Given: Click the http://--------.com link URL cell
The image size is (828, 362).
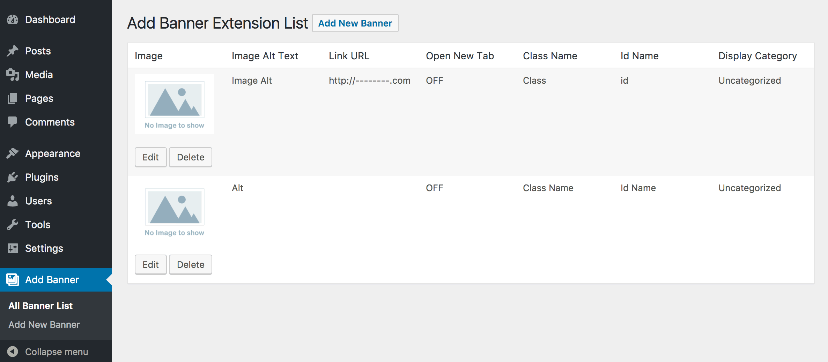Looking at the screenshot, I should pyautogui.click(x=370, y=81).
